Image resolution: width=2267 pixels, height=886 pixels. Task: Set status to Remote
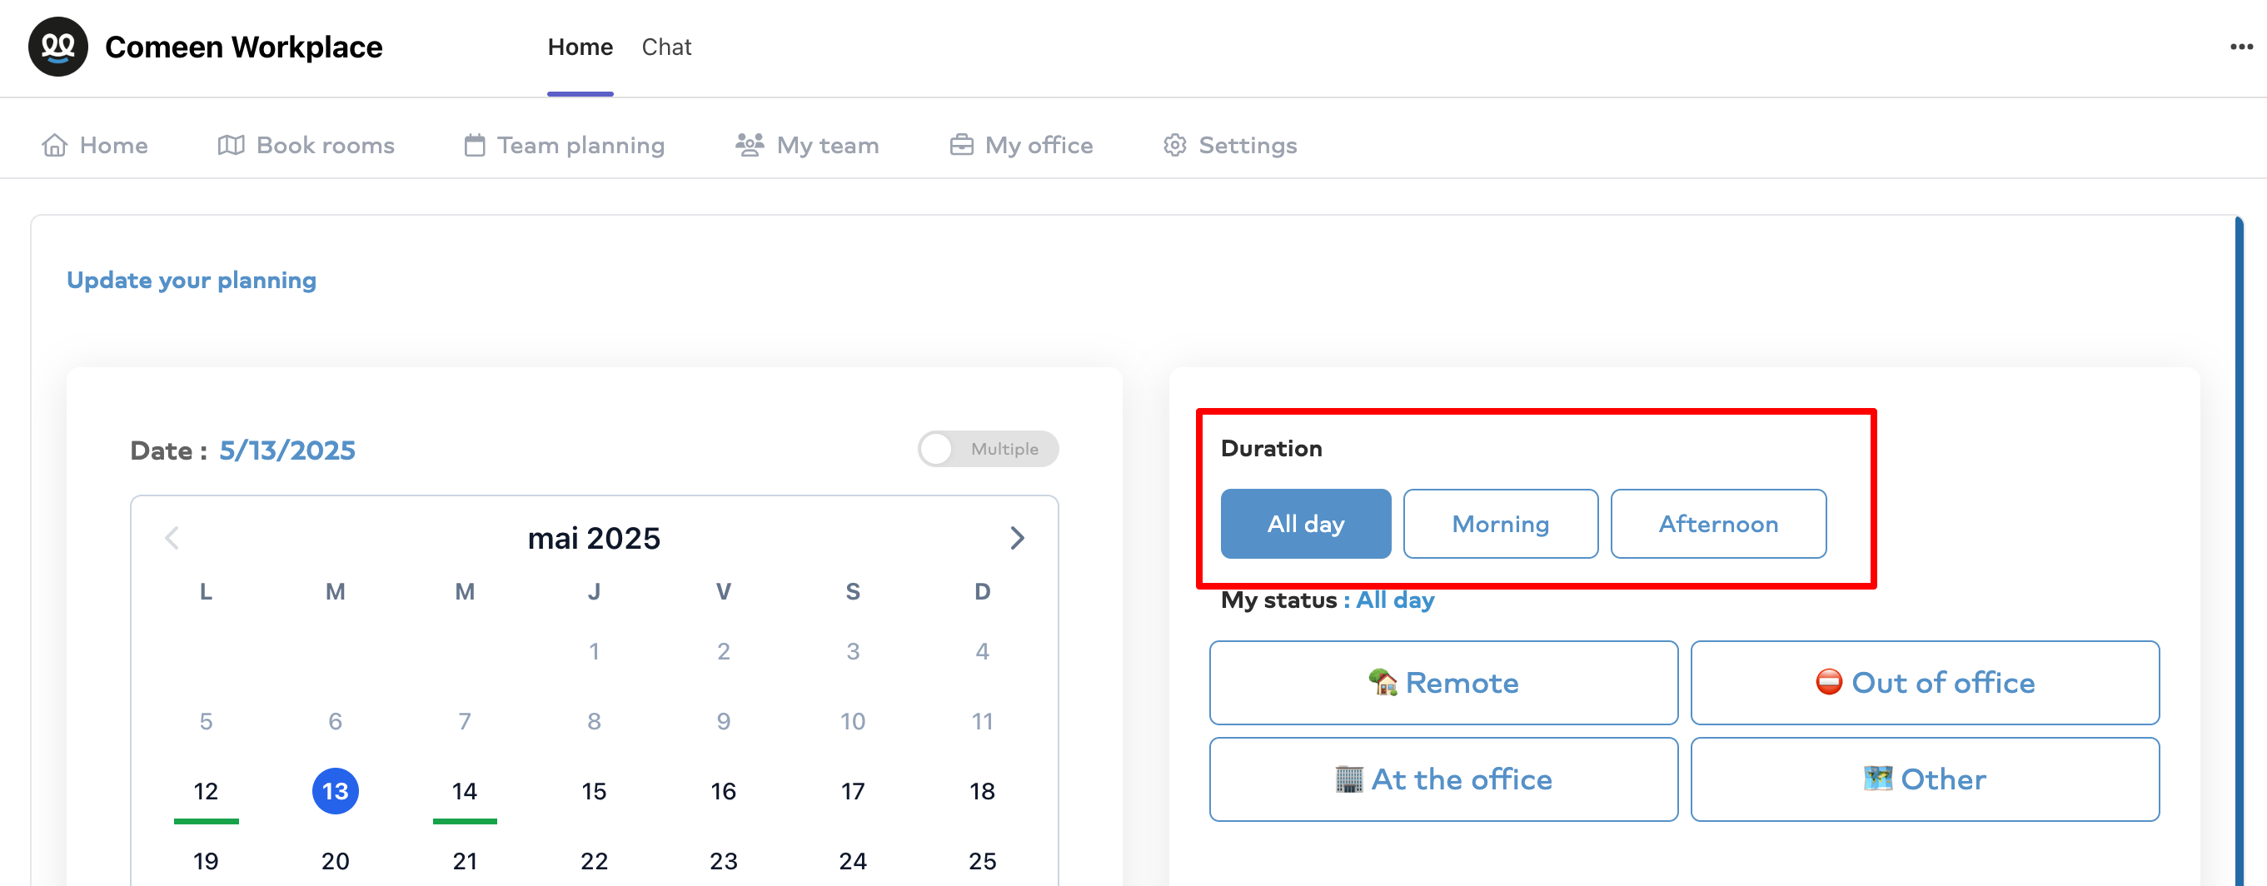click(1443, 683)
